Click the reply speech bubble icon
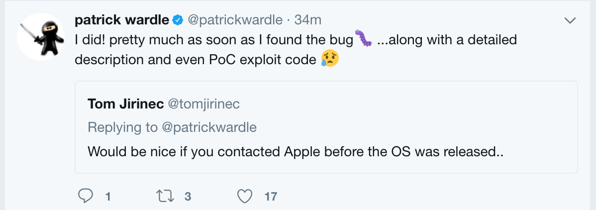 pyautogui.click(x=86, y=197)
